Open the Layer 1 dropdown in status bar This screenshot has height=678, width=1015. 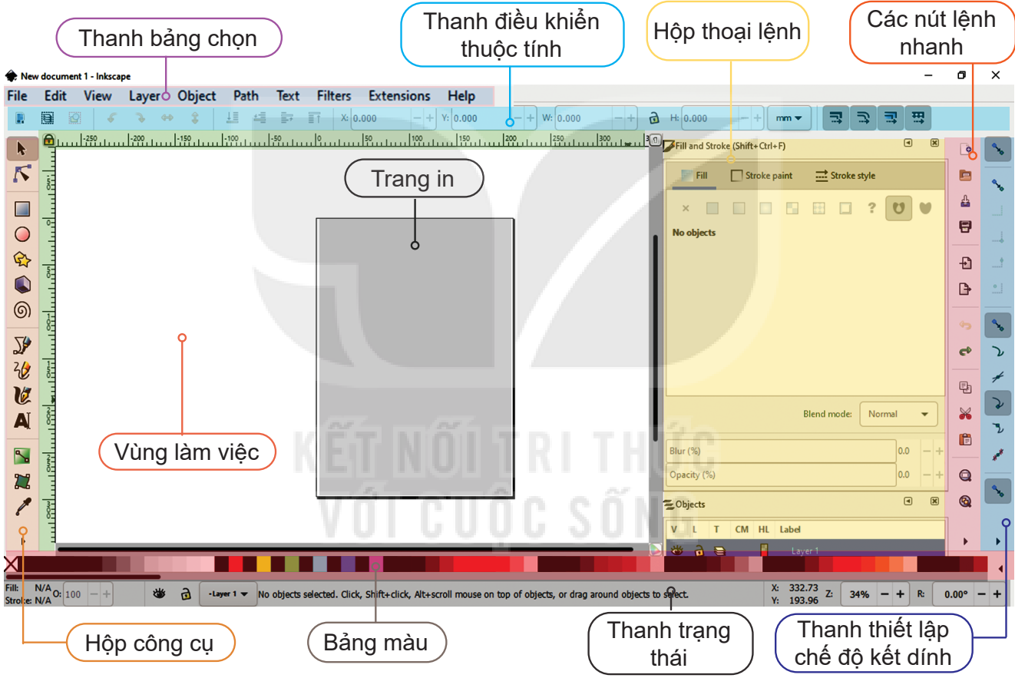coord(227,594)
